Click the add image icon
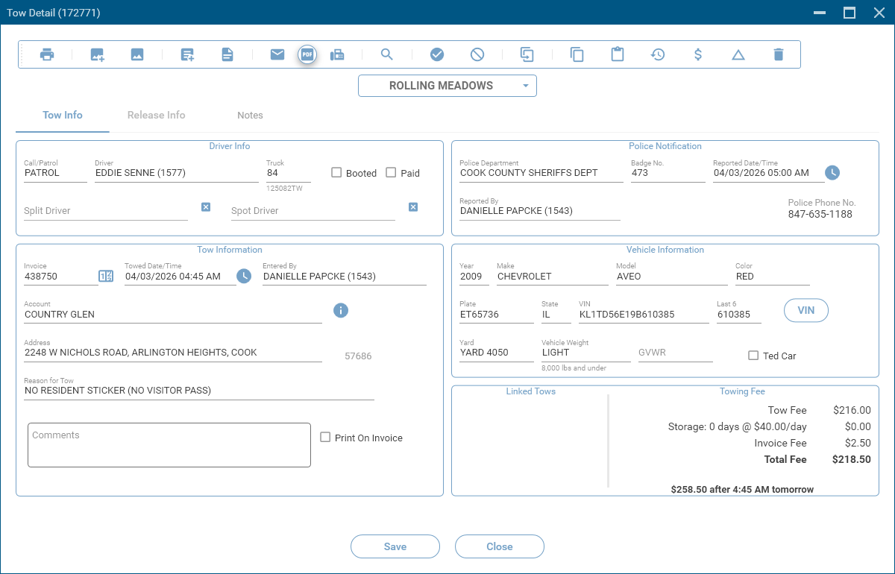This screenshot has height=574, width=895. coord(97,54)
